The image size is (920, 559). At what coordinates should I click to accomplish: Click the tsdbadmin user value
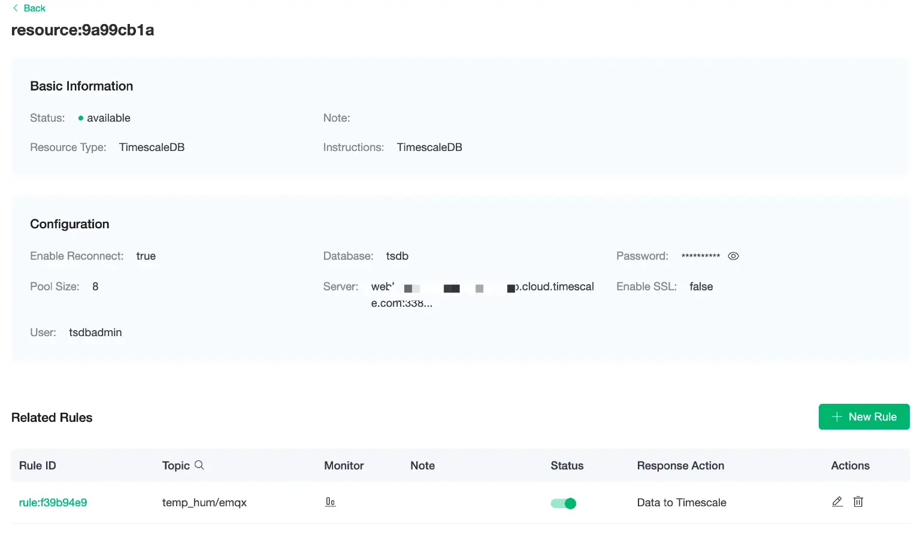pos(95,332)
